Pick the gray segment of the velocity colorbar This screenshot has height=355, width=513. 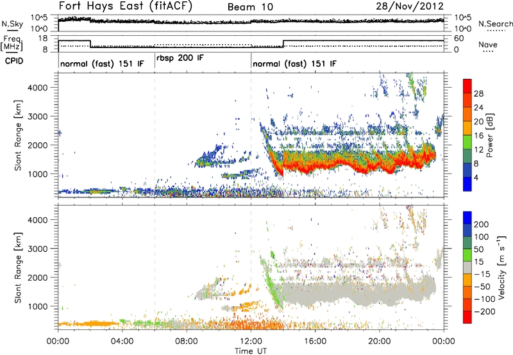[467, 268]
